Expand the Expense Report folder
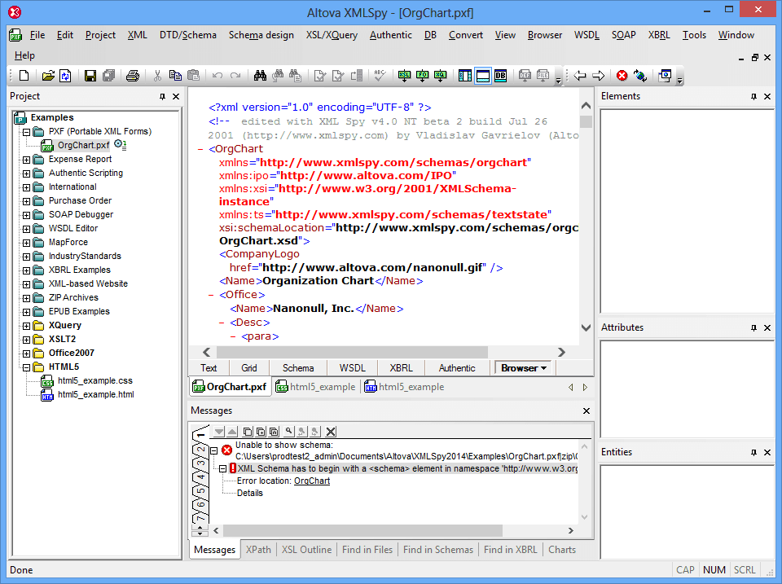Image resolution: width=782 pixels, height=584 pixels. pos(26,160)
